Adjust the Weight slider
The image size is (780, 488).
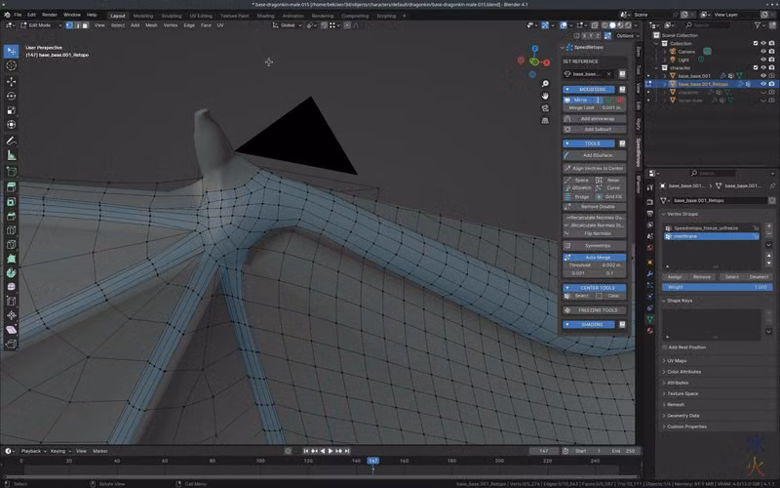(718, 287)
